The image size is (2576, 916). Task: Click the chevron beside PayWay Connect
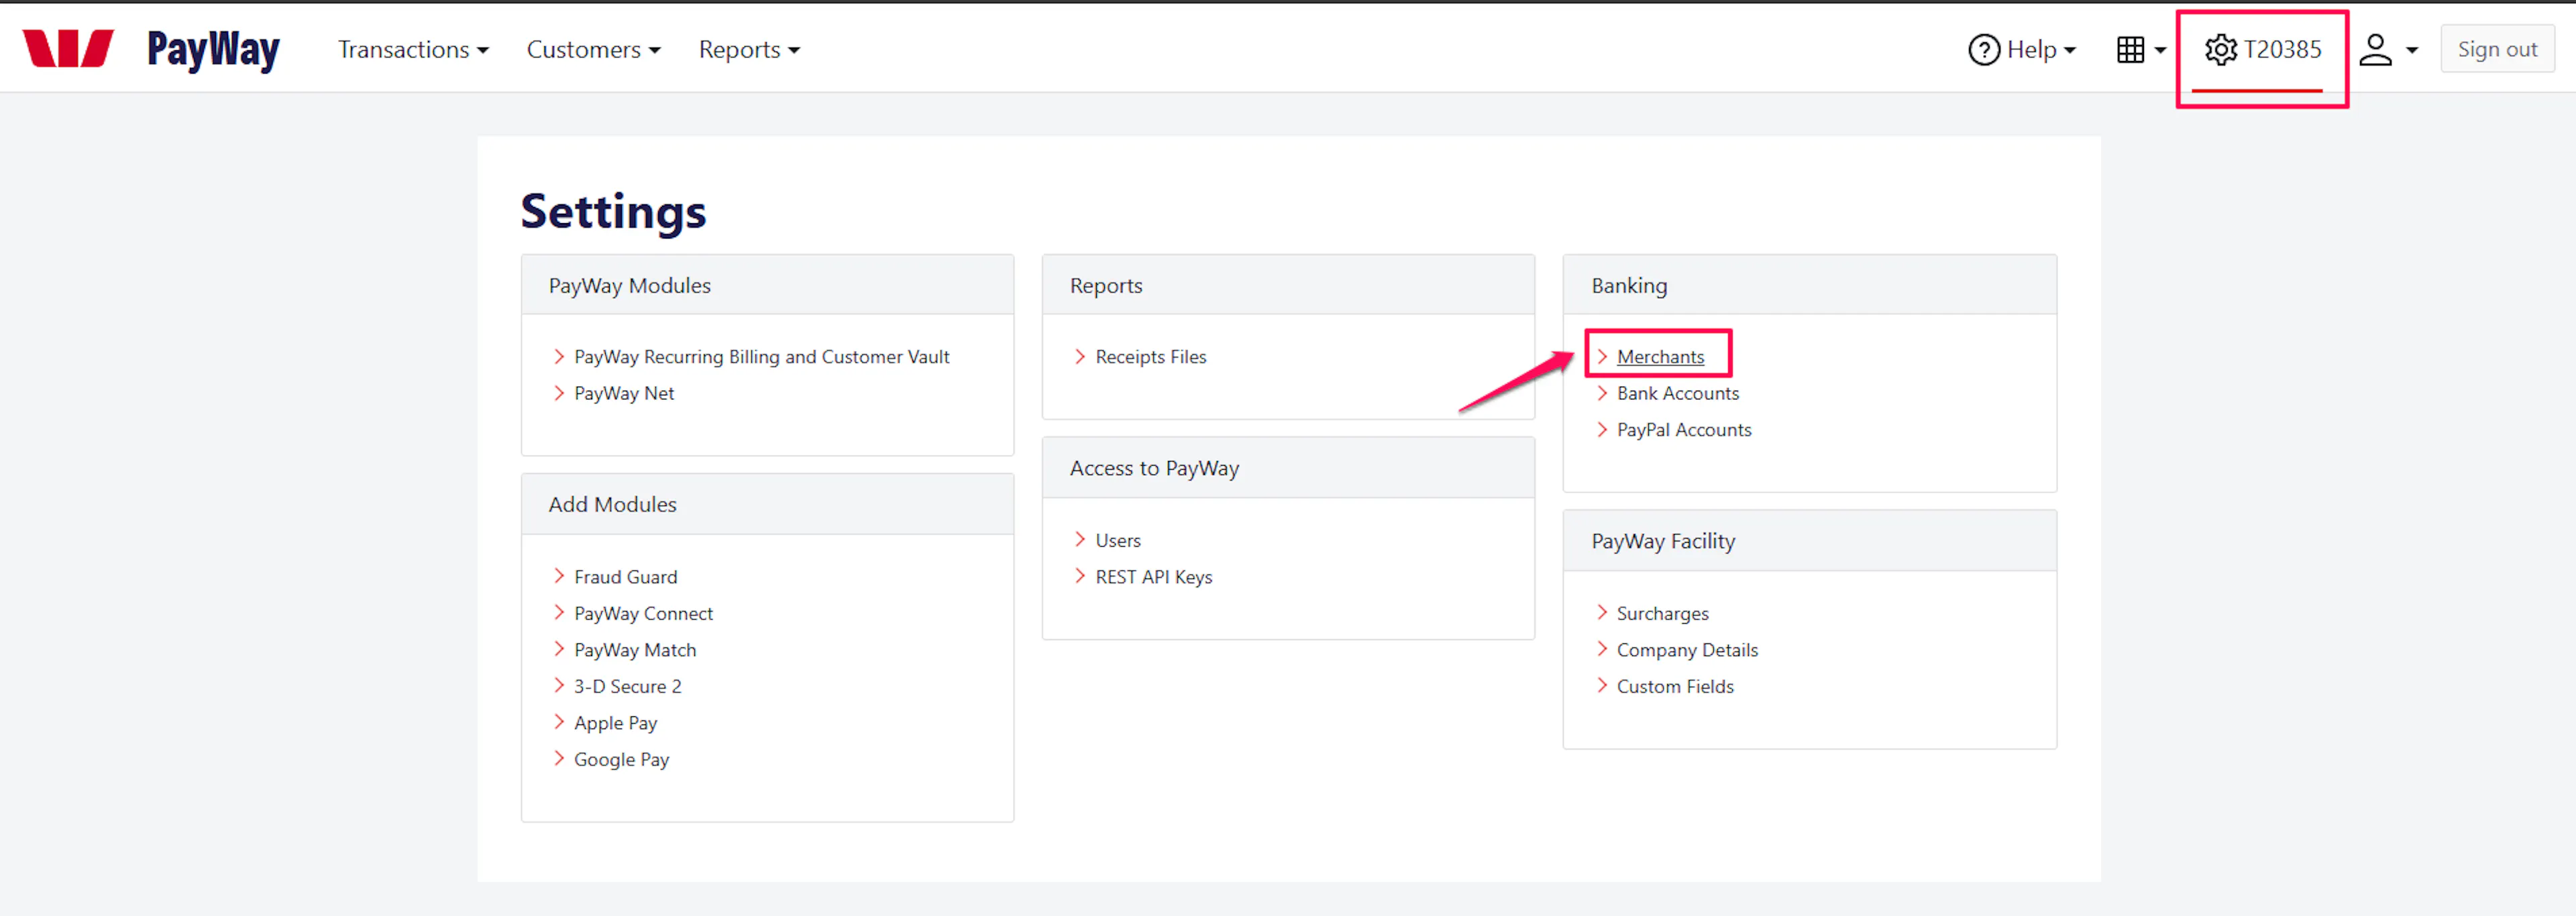pos(559,612)
